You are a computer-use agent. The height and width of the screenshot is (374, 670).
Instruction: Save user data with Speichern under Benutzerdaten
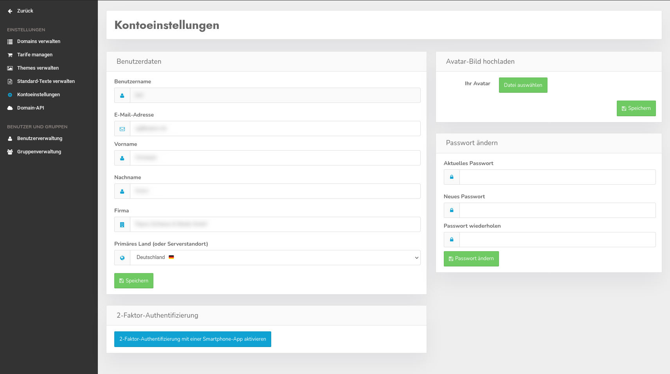133,280
